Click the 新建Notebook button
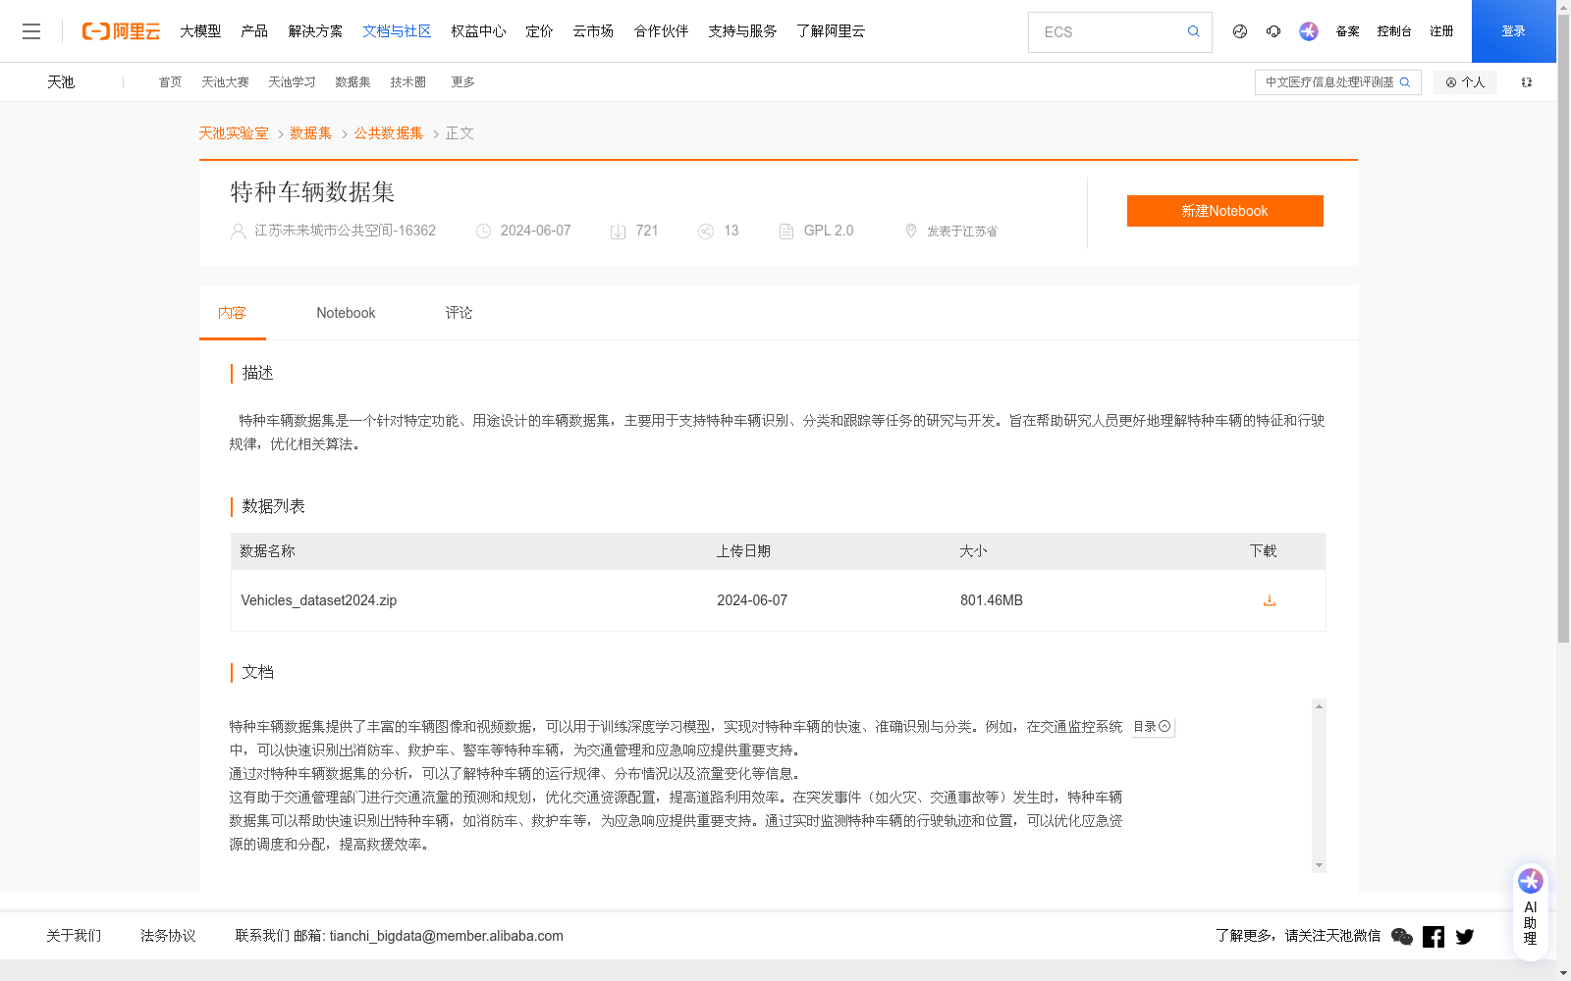 [1224, 211]
